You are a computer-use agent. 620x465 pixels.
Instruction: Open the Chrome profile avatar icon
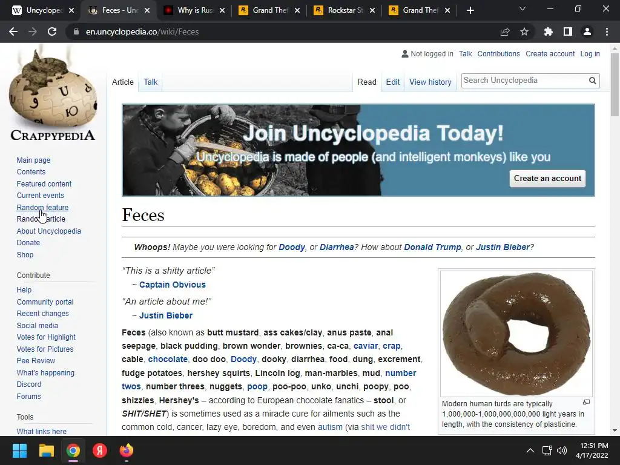[x=587, y=31]
